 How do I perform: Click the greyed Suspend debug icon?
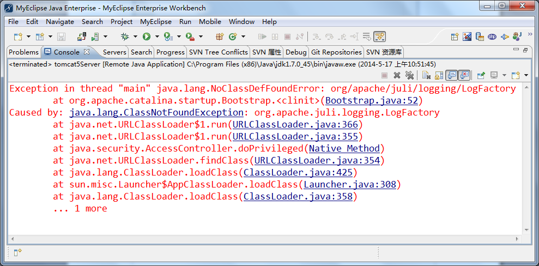275,37
